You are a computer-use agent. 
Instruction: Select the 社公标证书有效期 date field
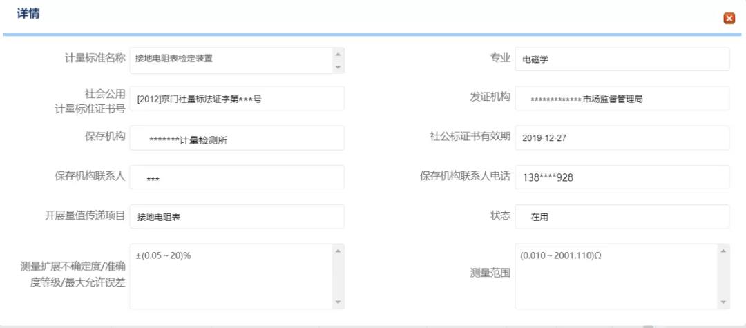(x=622, y=137)
